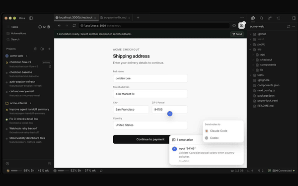Toggle the right sidebar layout icon
Screen dimensions: 298x186
click(x=294, y=18)
